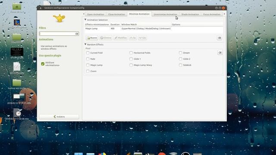Open the League of Legends desktop icon
276x155 pixels.
17,22
